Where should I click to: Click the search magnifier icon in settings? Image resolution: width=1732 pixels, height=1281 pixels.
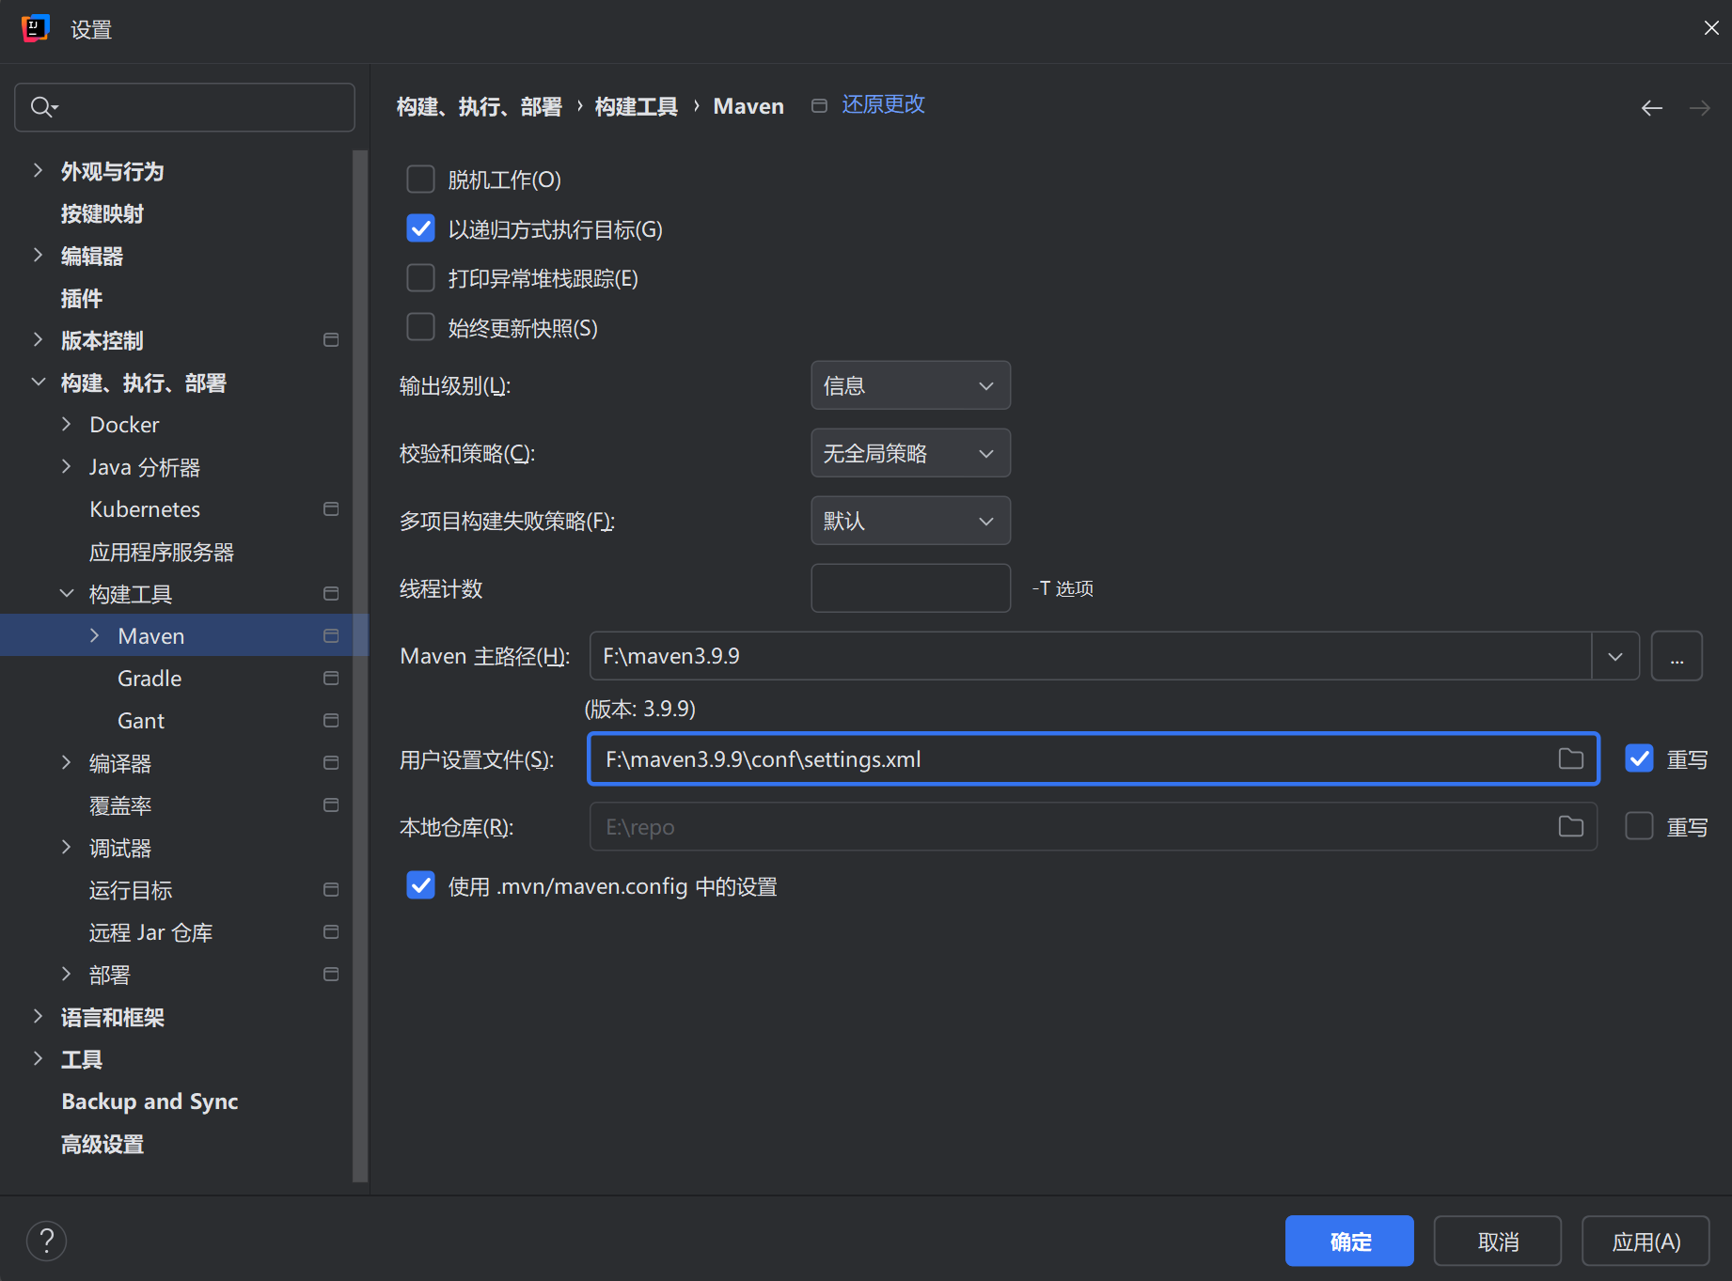point(42,107)
